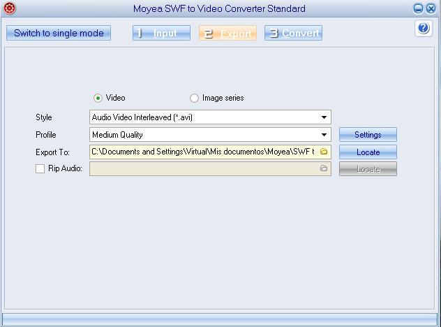Click Locate beside Export To path
The height and width of the screenshot is (327, 441).
click(x=368, y=152)
